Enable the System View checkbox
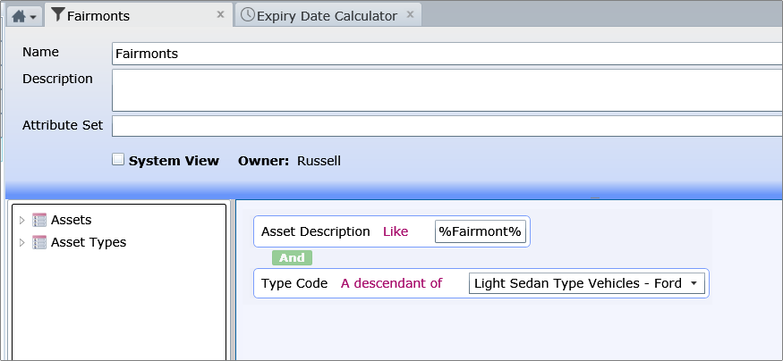Image resolution: width=783 pixels, height=361 pixels. pos(118,160)
